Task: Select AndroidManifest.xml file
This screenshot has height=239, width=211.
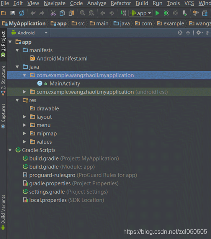Action: pos(59,59)
